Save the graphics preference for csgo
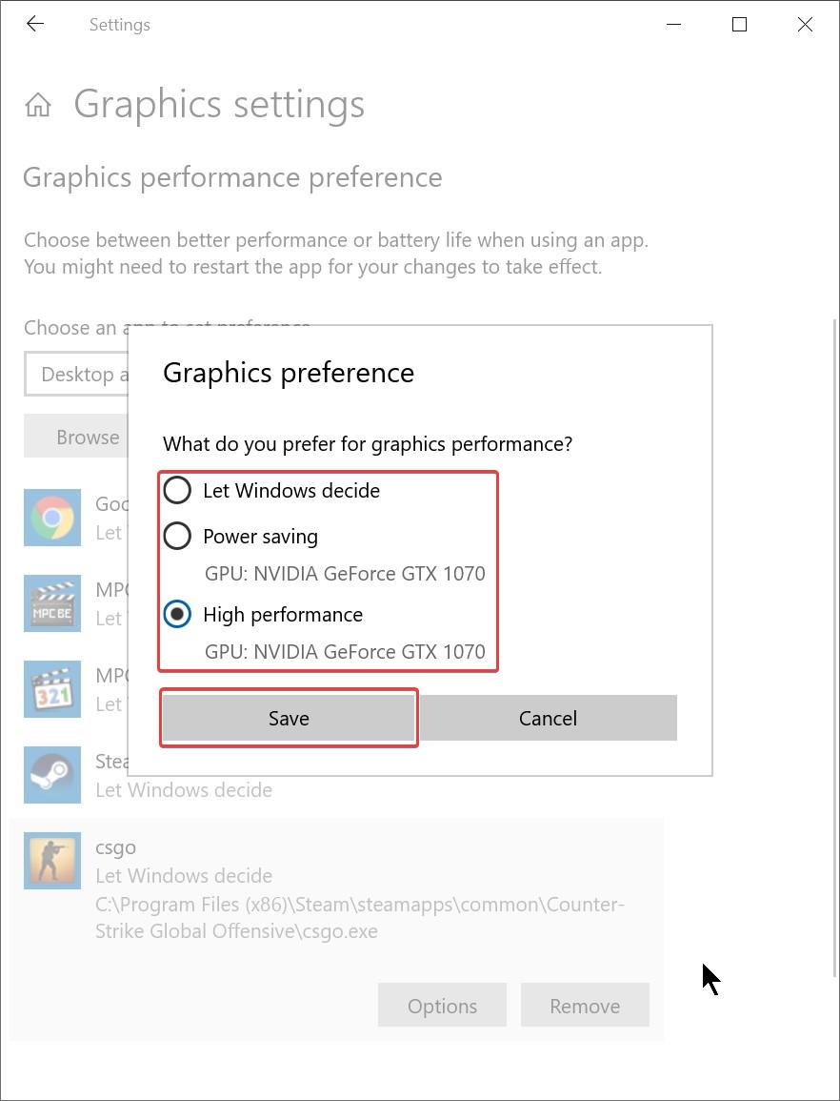Image resolution: width=840 pixels, height=1101 pixels. tap(289, 718)
